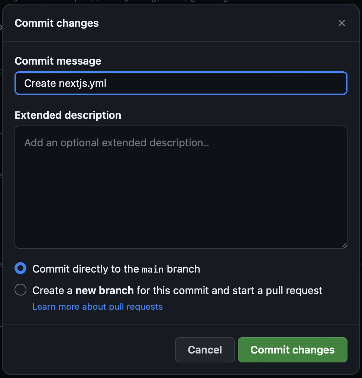
Task: Click the Commit message field label
Action: pyautogui.click(x=58, y=61)
